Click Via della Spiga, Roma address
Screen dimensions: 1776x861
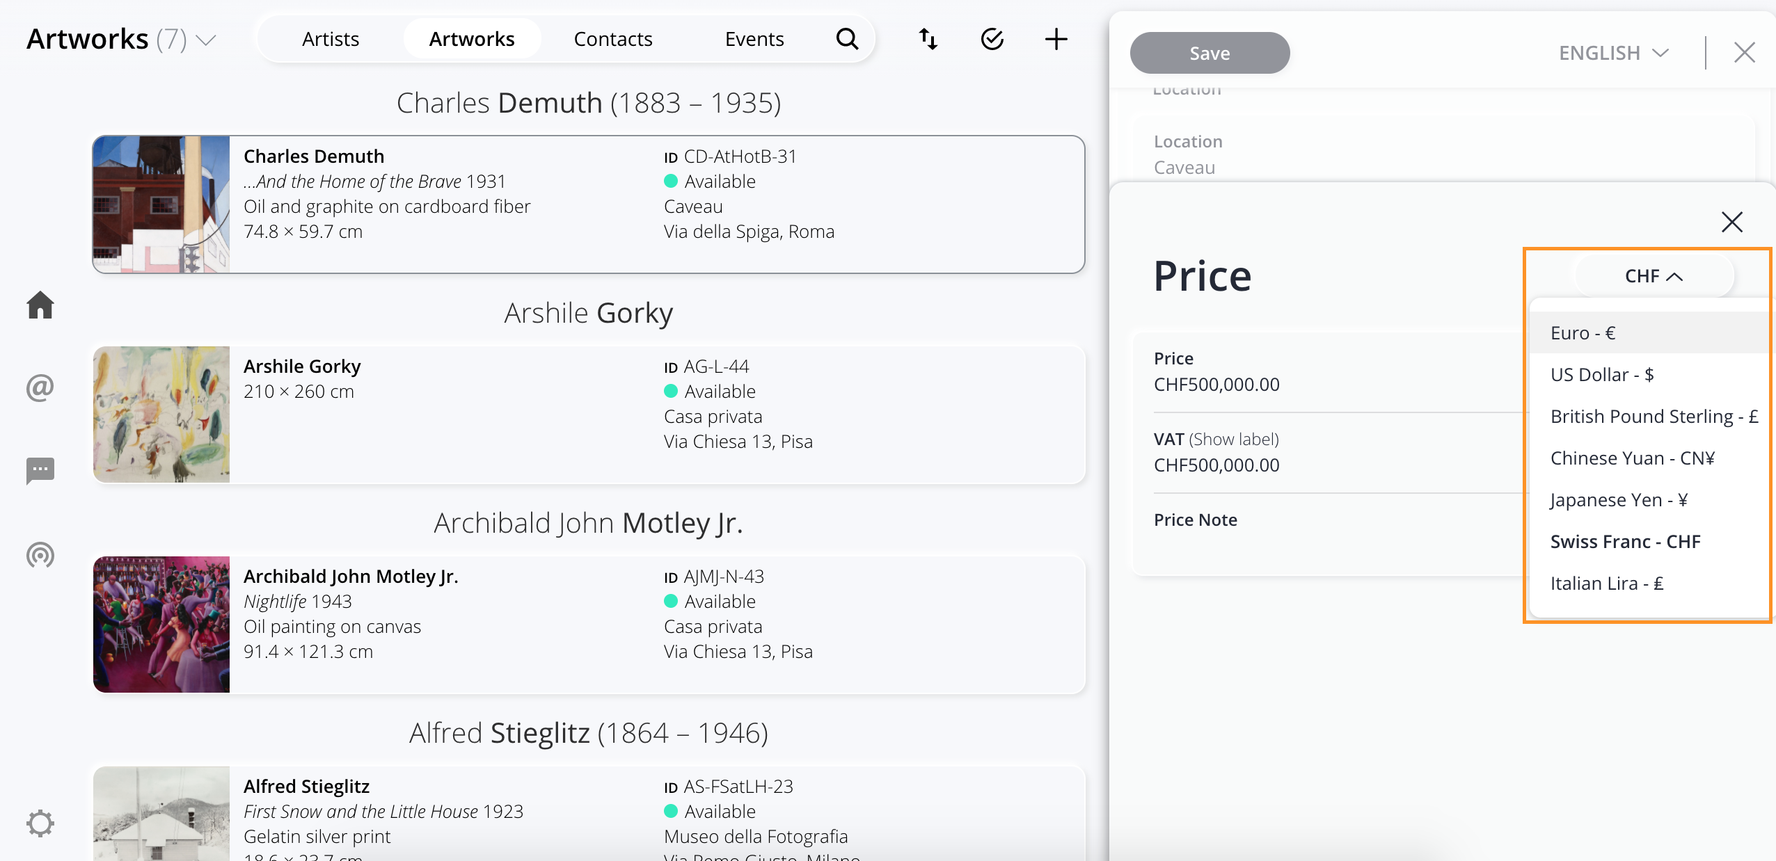(x=749, y=232)
